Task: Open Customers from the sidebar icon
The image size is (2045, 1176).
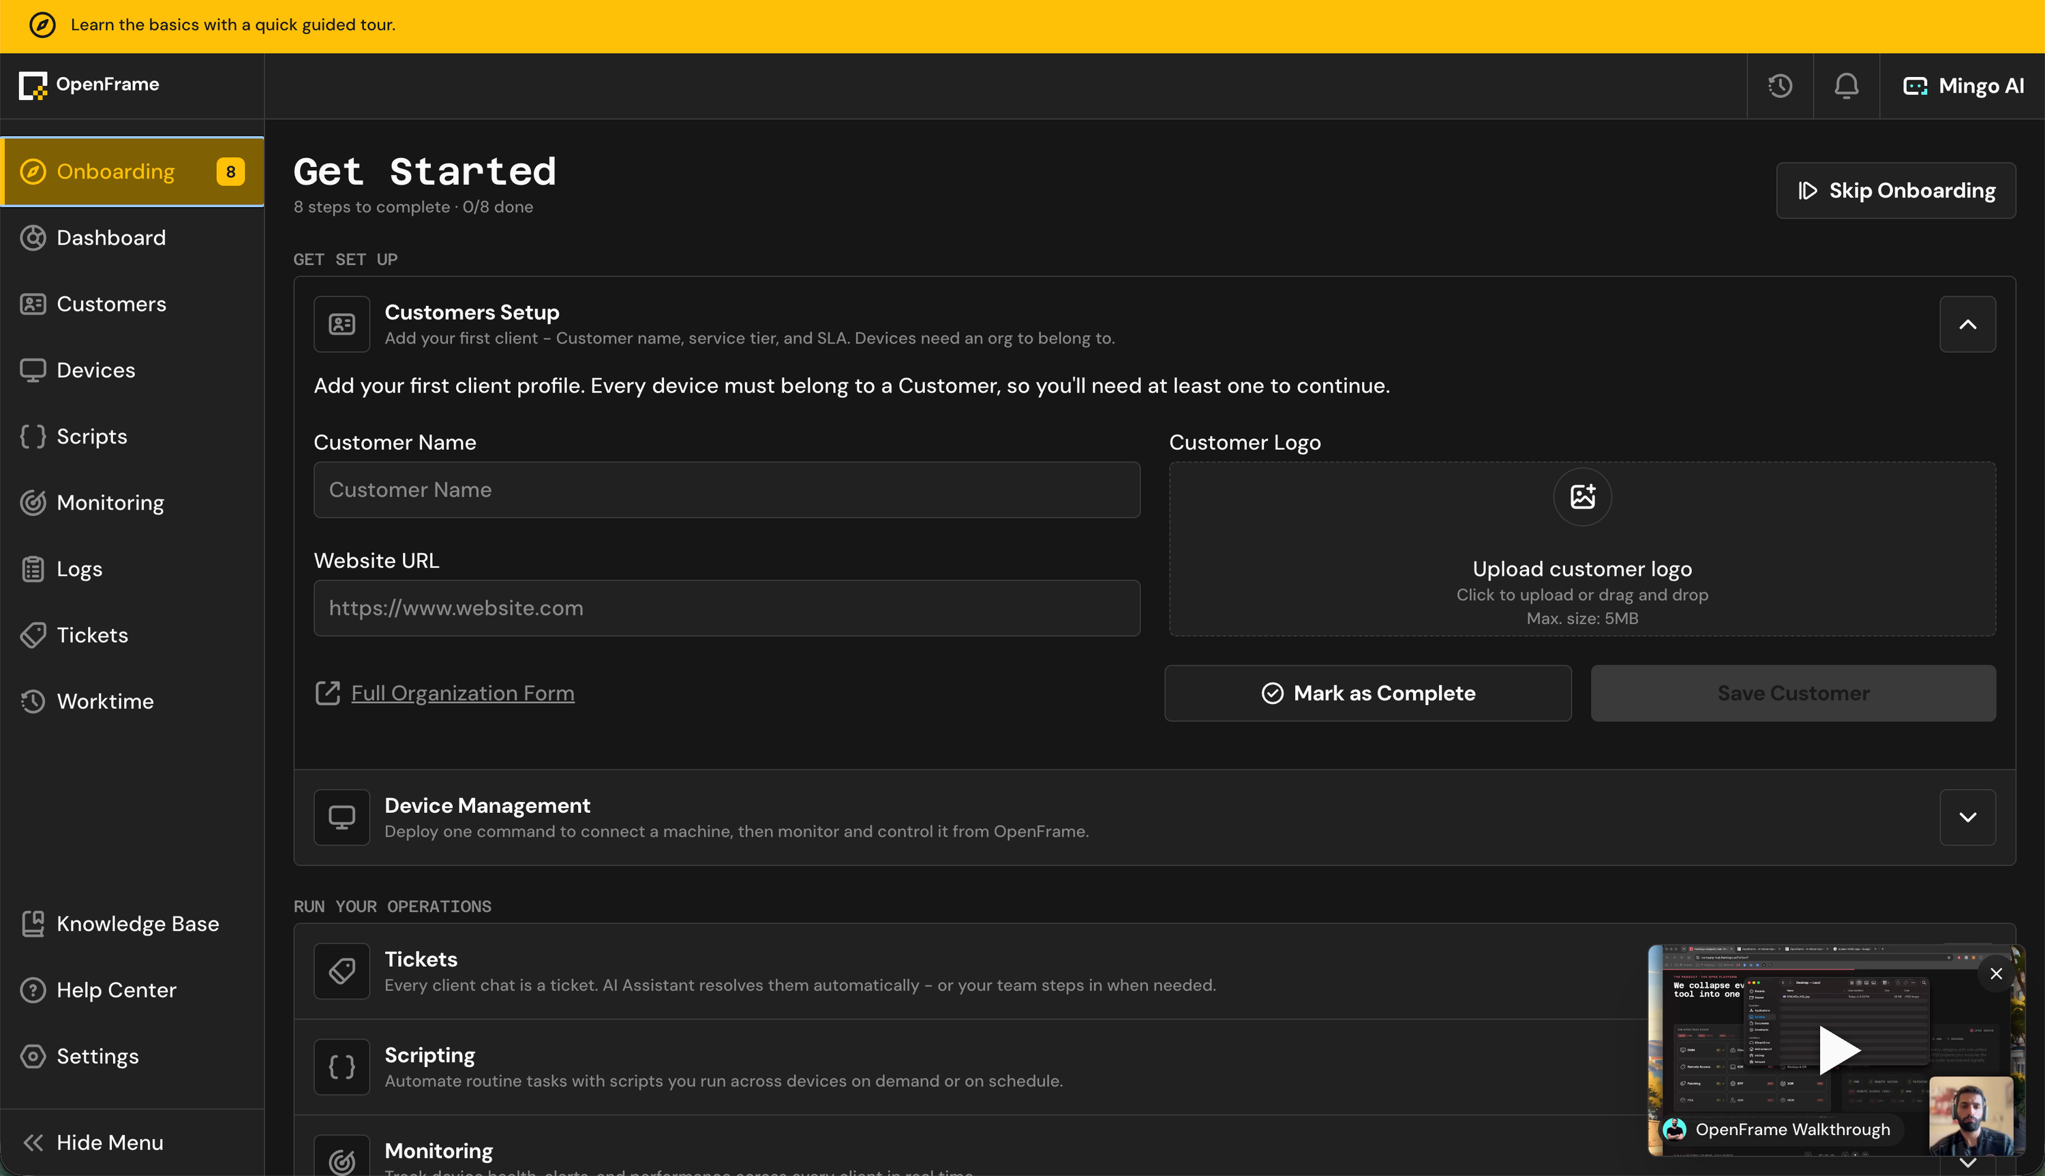Action: tap(33, 304)
